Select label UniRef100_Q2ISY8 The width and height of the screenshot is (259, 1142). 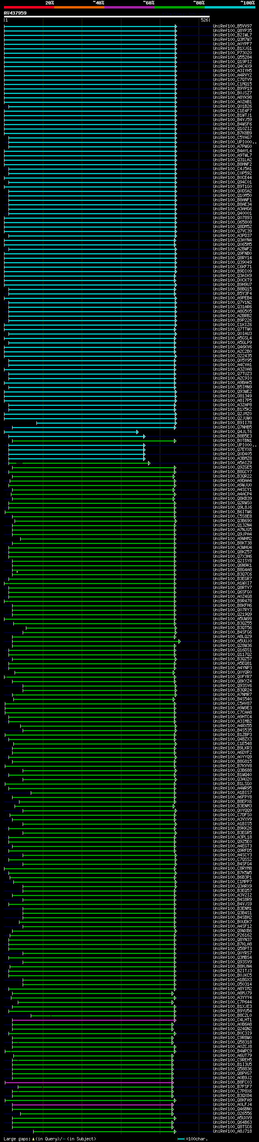click(x=232, y=561)
